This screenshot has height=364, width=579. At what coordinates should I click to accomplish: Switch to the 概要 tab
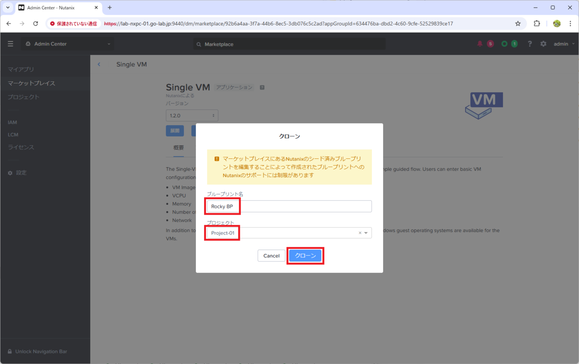(x=179, y=147)
